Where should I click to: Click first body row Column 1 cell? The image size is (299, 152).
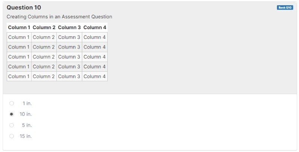click(19, 37)
